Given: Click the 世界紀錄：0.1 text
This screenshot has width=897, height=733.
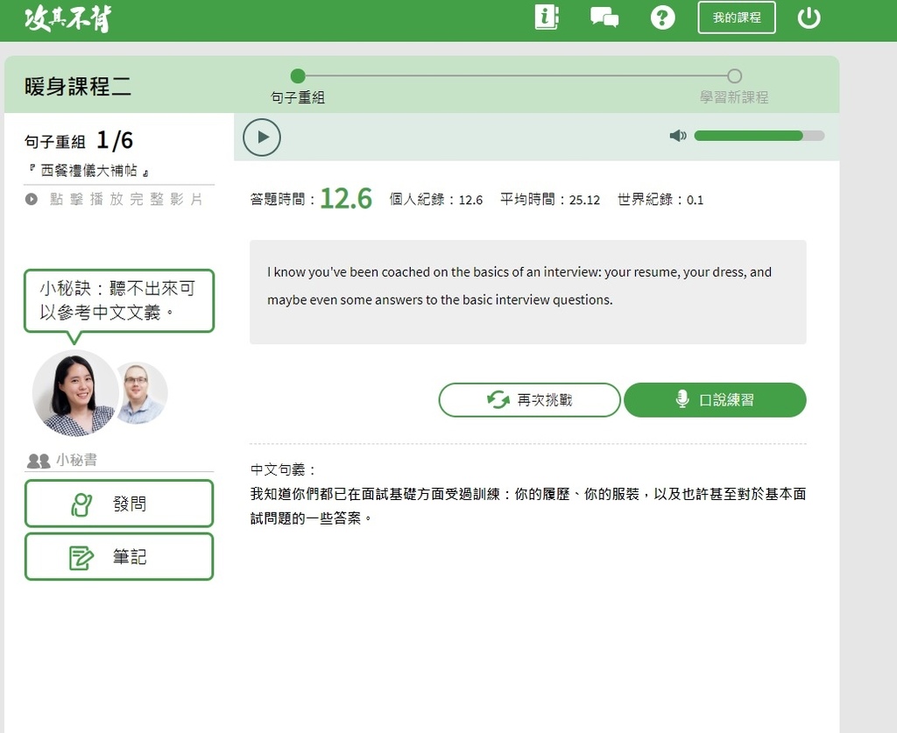Looking at the screenshot, I should 660,200.
